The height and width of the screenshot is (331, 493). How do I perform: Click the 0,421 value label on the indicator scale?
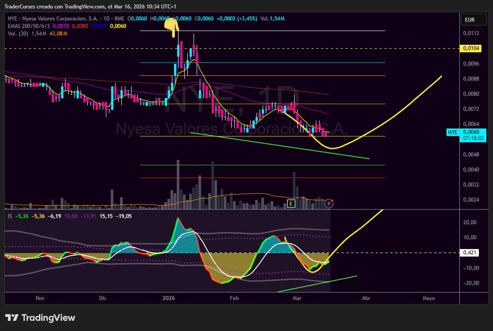click(x=470, y=253)
